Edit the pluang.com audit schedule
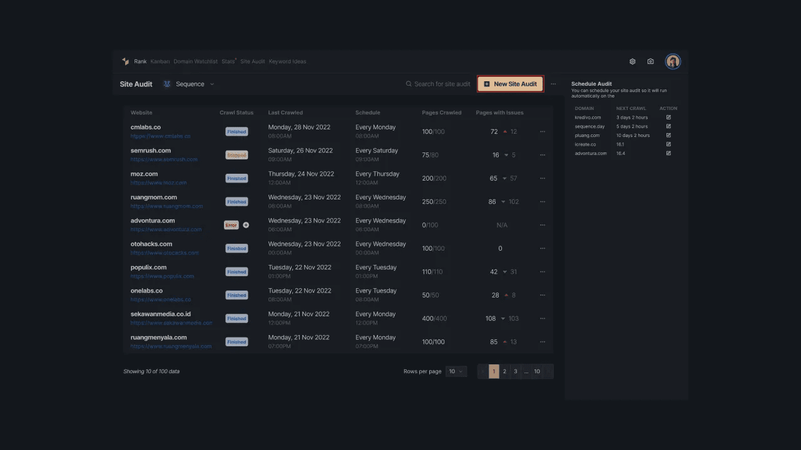This screenshot has width=801, height=450. point(668,135)
